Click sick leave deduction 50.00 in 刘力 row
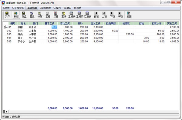Screen dimensions: 182x120 click(115, 31)
